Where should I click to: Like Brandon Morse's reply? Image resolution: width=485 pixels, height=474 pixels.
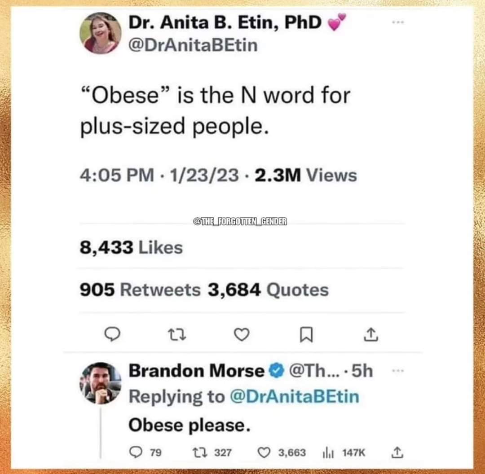266,452
